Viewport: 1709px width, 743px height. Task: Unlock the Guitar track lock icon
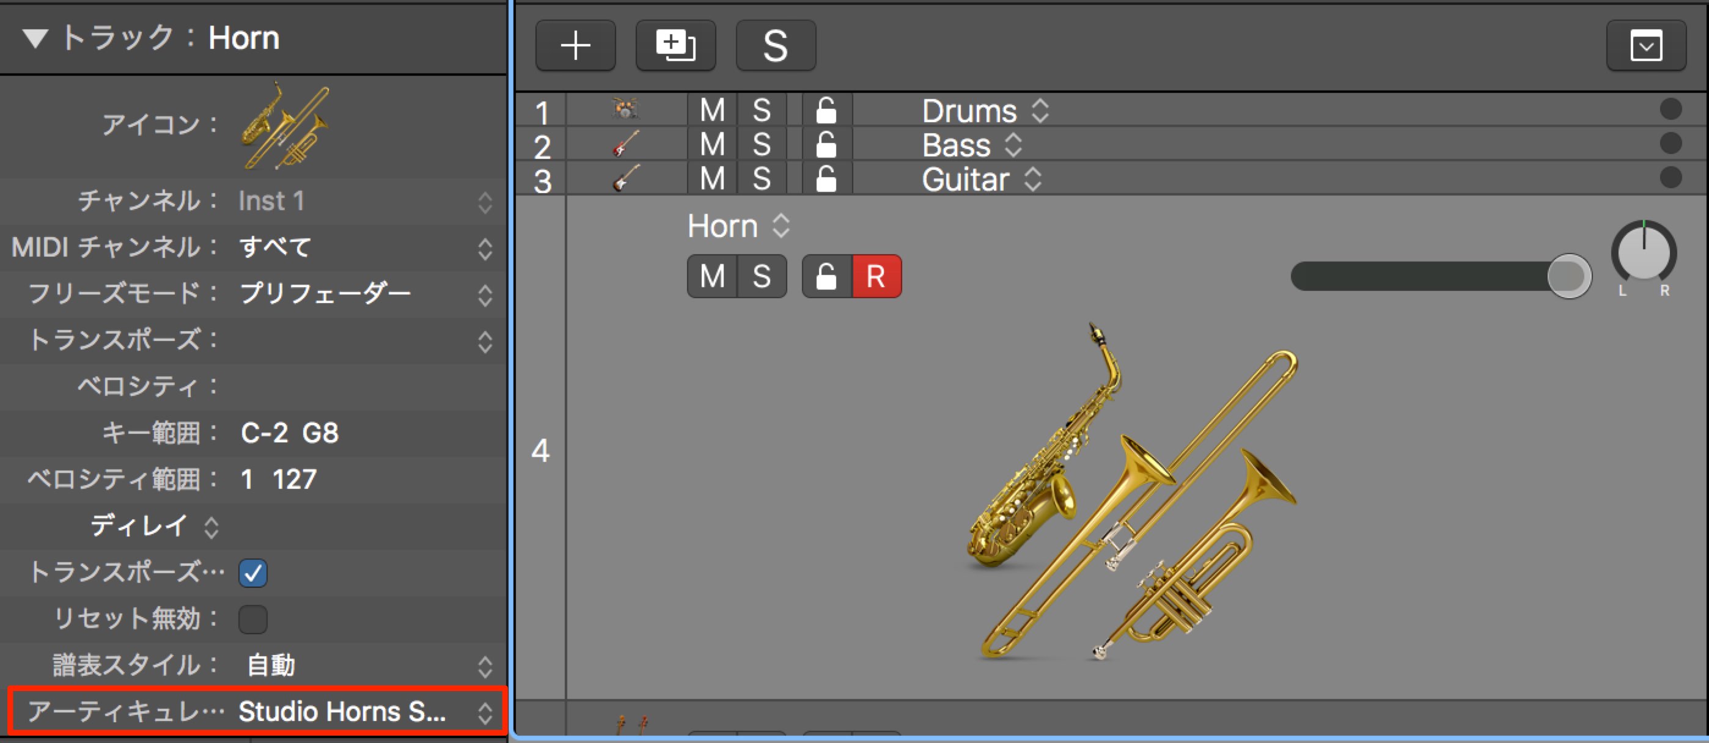pos(826,178)
